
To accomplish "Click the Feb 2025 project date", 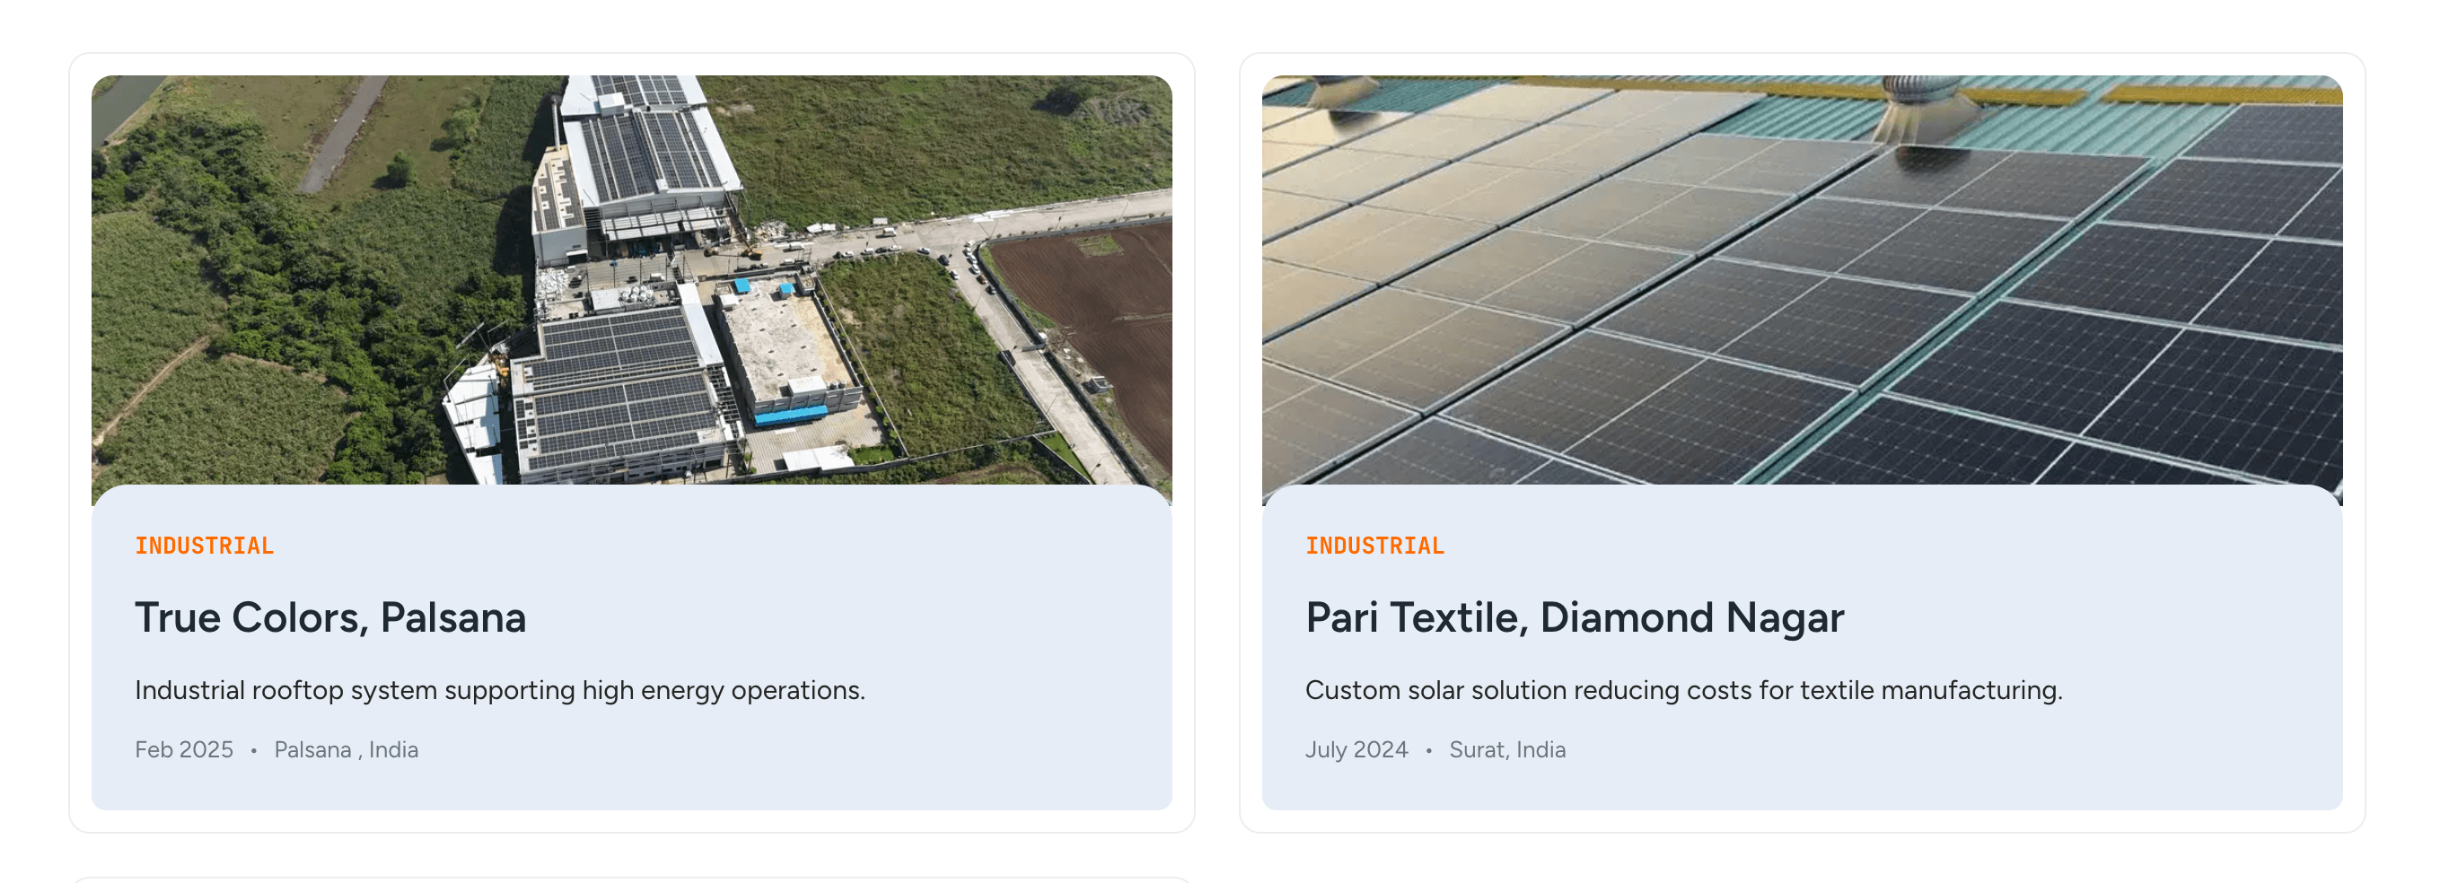I will click(183, 750).
